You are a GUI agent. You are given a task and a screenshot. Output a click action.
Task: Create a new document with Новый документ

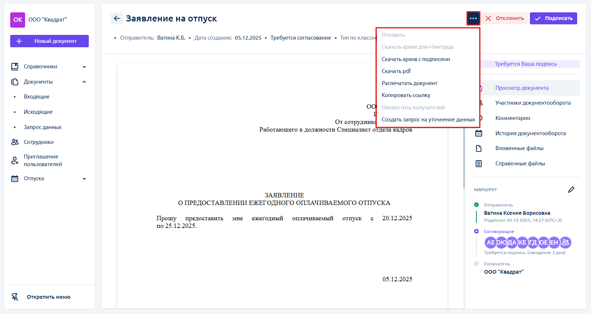pos(49,41)
